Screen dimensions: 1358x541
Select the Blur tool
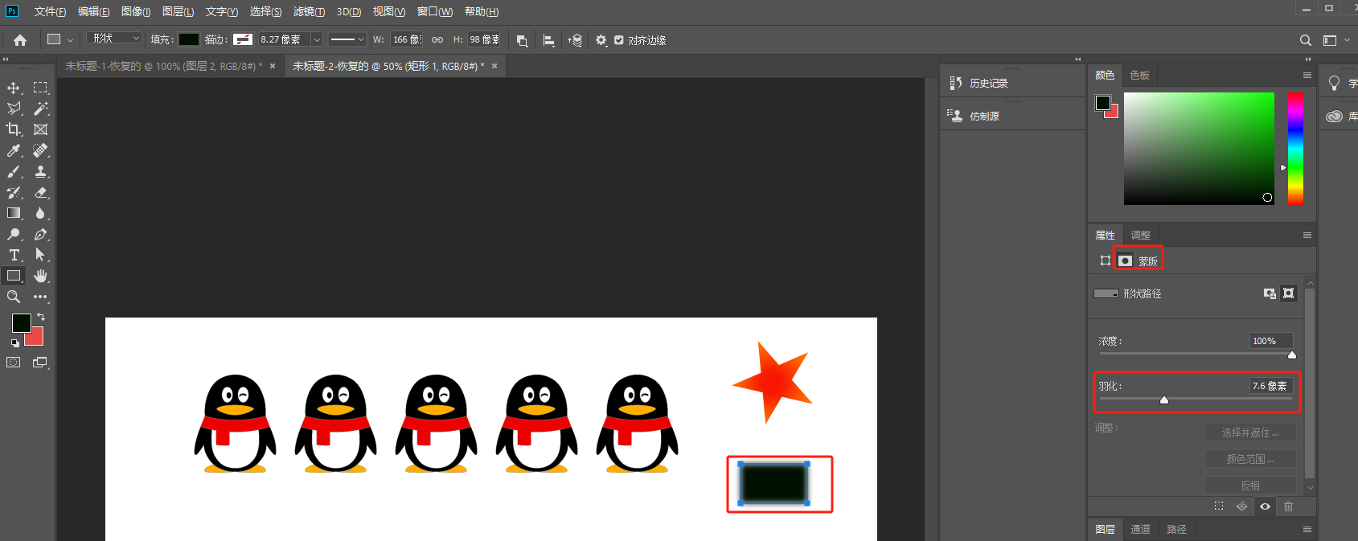pos(40,213)
